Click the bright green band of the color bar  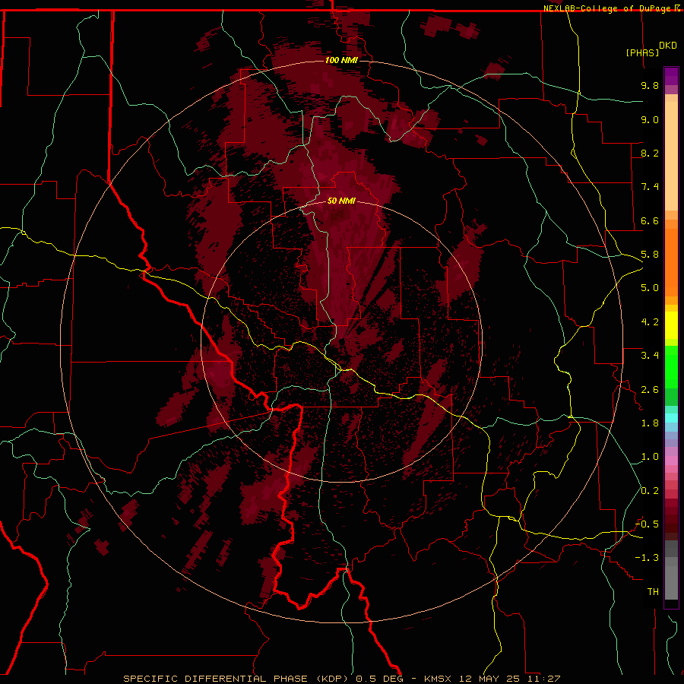(x=671, y=367)
